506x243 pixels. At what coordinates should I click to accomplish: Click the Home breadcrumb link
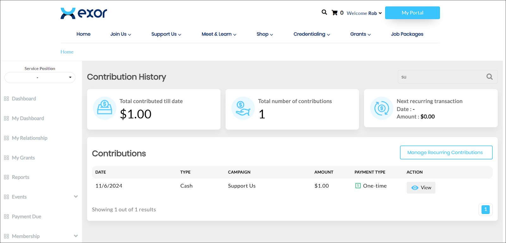point(67,52)
